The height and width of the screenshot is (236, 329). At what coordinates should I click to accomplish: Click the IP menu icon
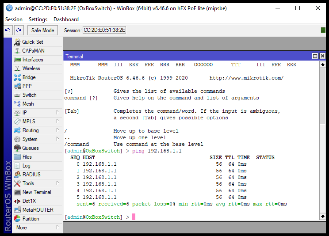17,113
